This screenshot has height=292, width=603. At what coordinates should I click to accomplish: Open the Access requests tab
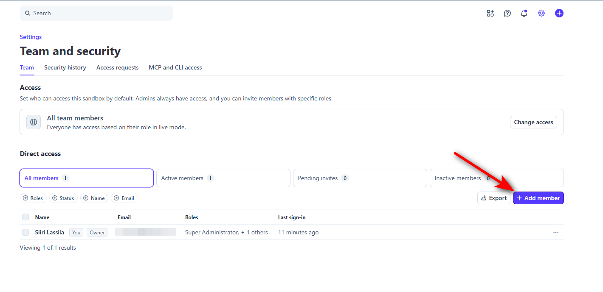tap(118, 67)
